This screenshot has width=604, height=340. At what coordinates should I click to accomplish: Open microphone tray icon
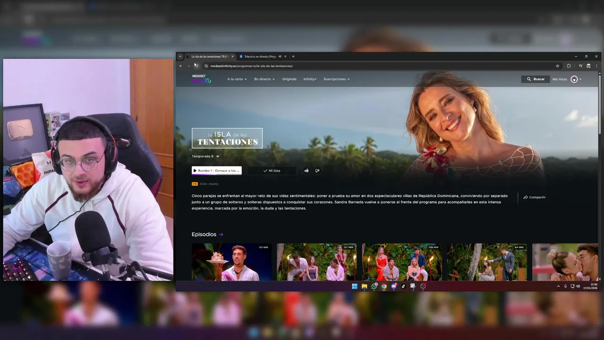coord(565,286)
